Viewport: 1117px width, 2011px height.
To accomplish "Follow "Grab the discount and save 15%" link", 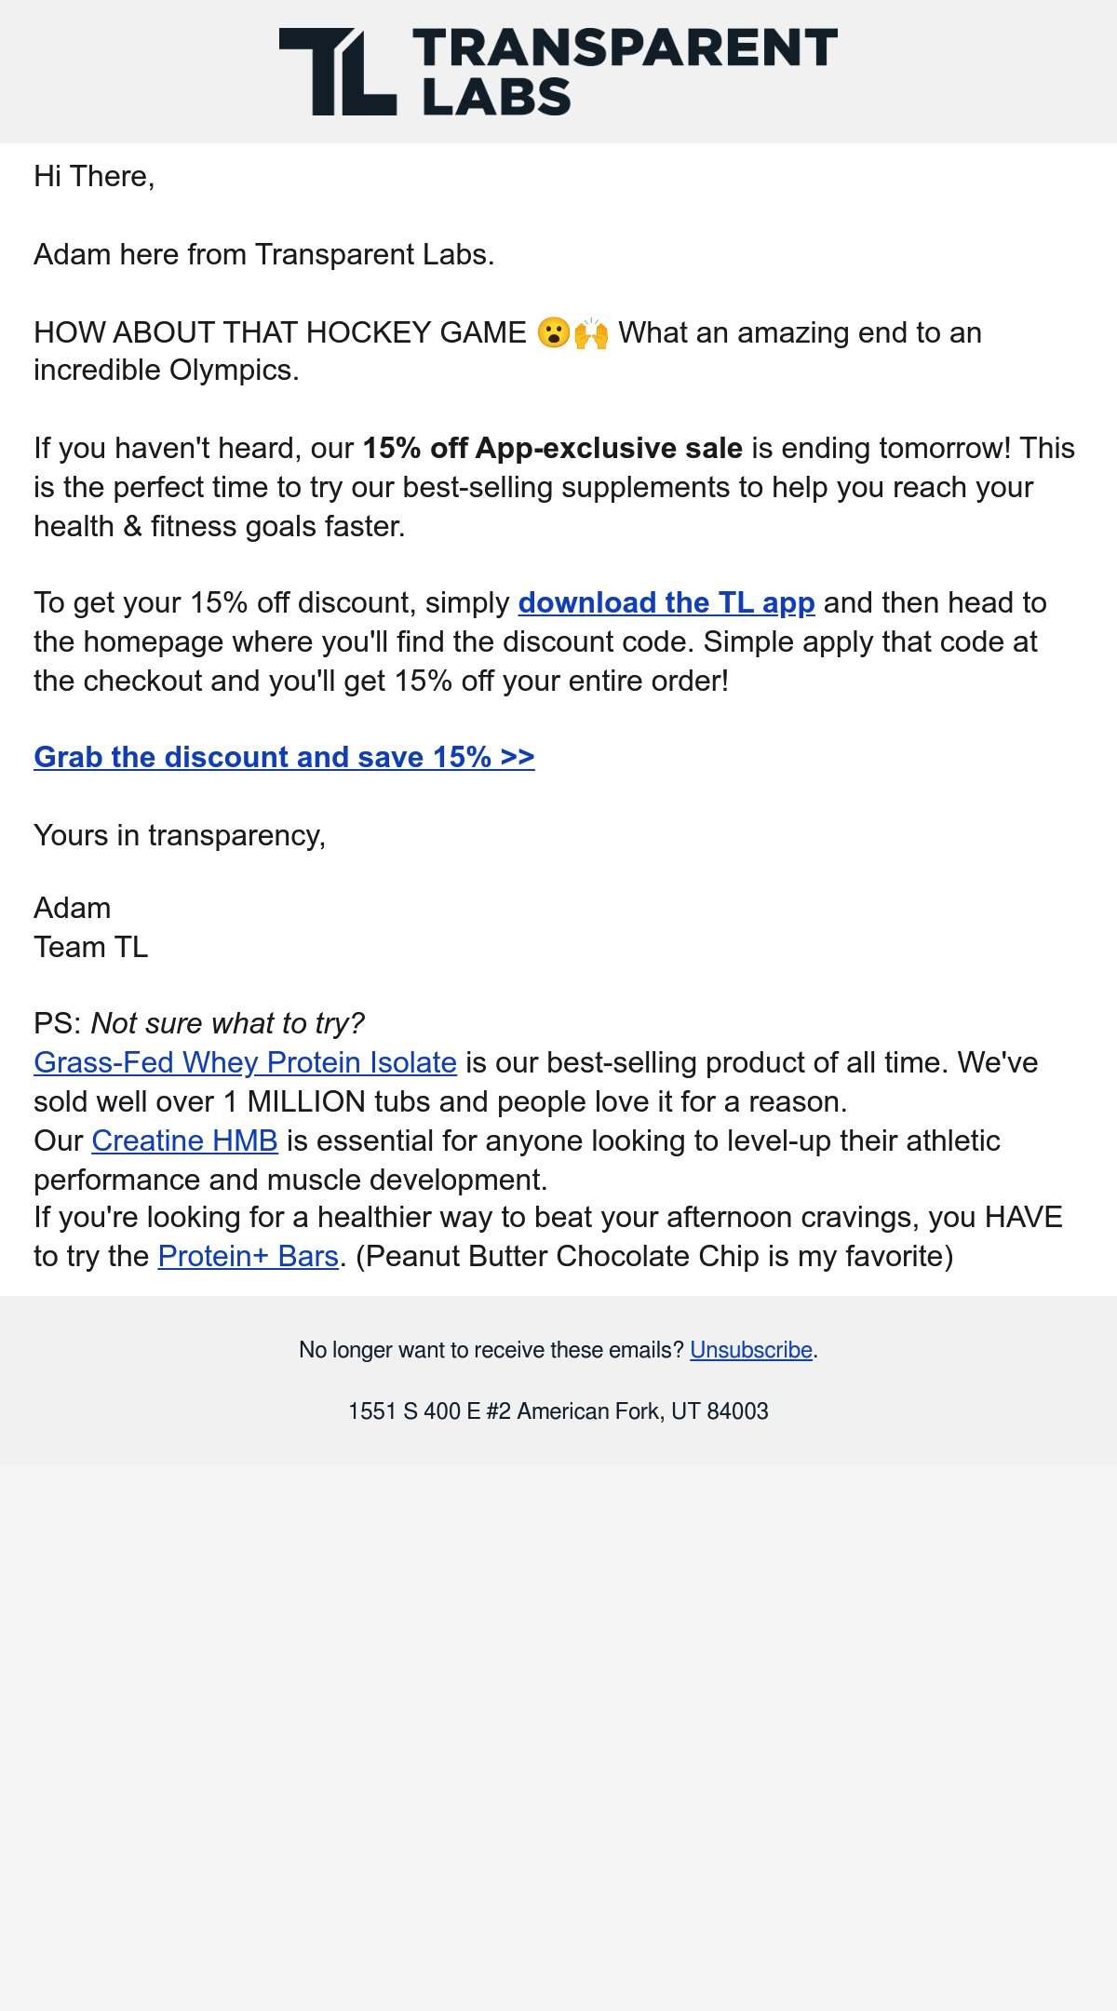I will pos(284,757).
